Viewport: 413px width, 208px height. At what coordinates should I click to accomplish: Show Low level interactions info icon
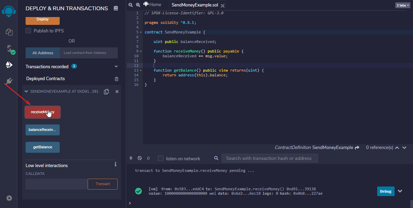(x=116, y=164)
